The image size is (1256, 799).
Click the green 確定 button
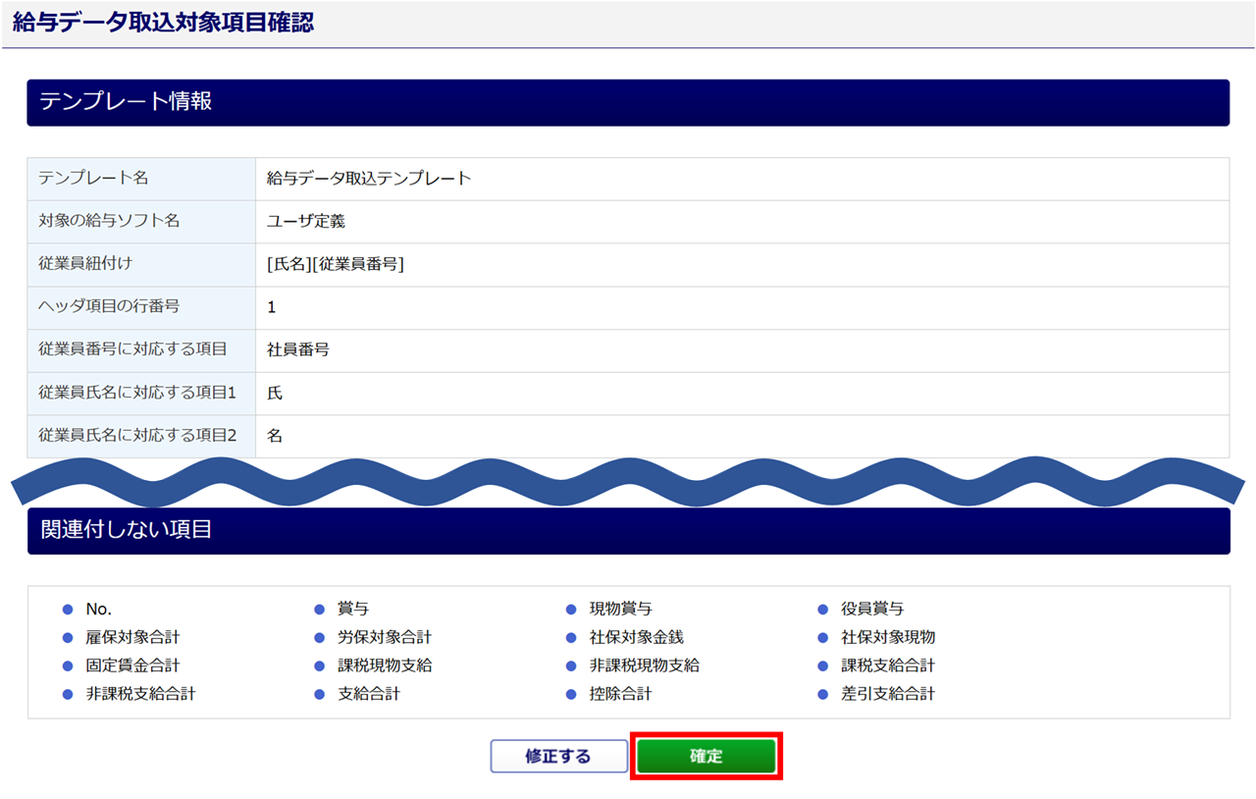[x=706, y=756]
